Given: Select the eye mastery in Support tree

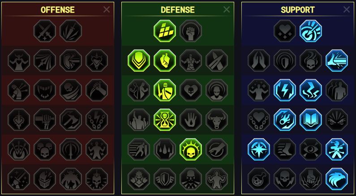Looking at the screenshot, I should [311, 149].
